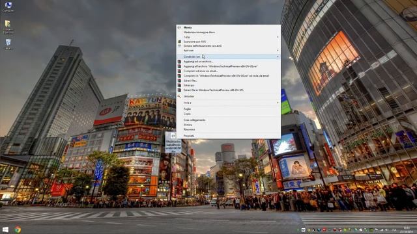Click the shredder icon beside 'Elimina definitivamente con AVG'
The width and height of the screenshot is (417, 234).
click(180, 46)
